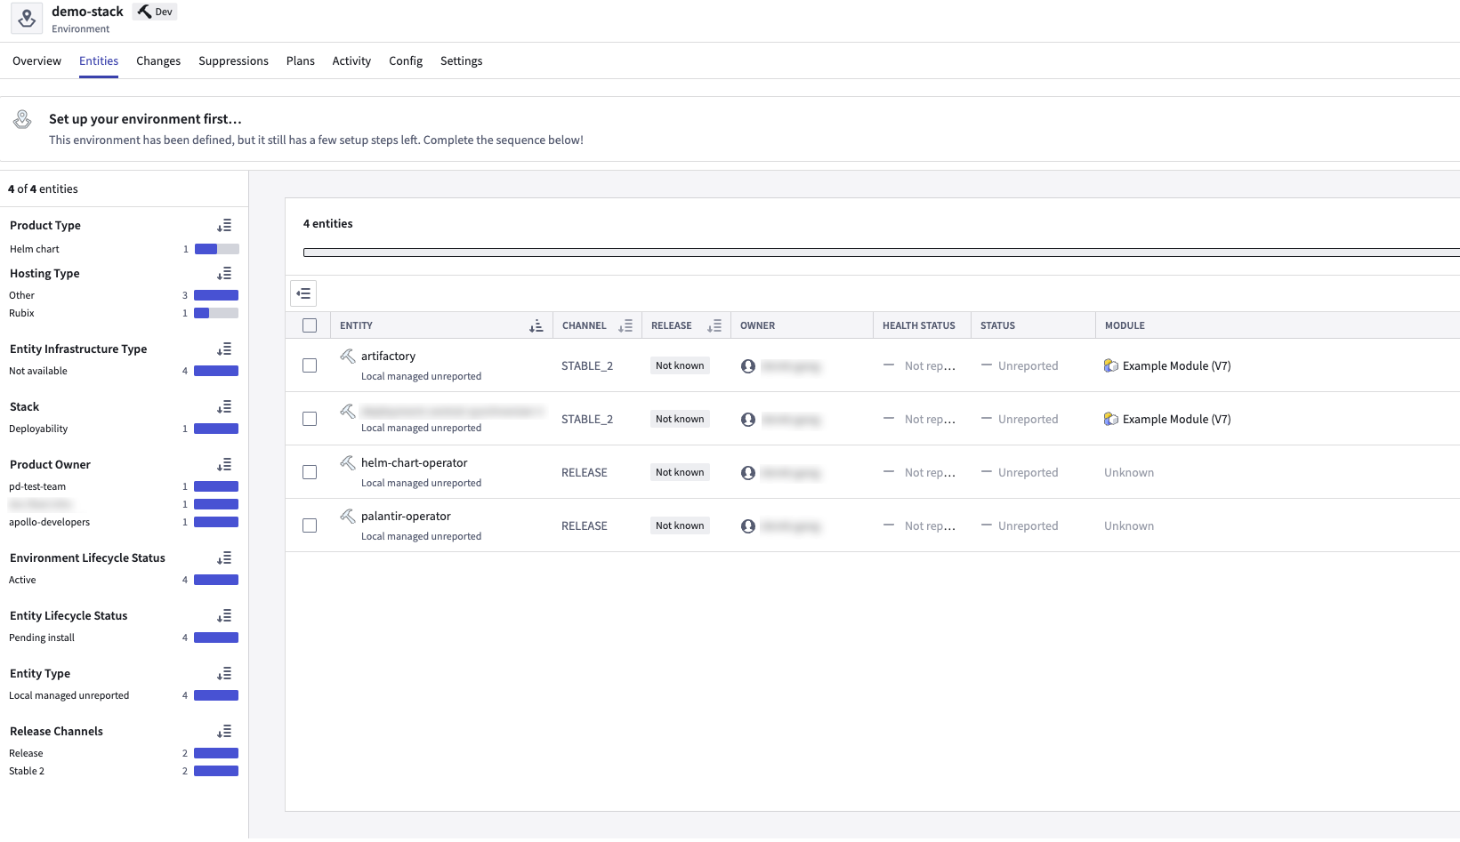Sort the Environment Lifecycle Status filter

(x=224, y=558)
